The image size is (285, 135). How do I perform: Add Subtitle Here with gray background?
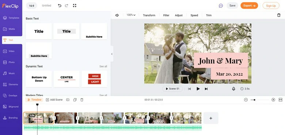(x=39, y=50)
